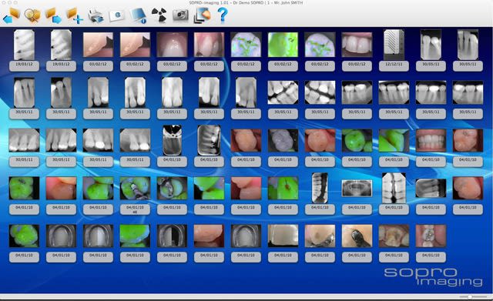
Task: Select the smile photo dated 03/02/12
Action: pos(357,45)
